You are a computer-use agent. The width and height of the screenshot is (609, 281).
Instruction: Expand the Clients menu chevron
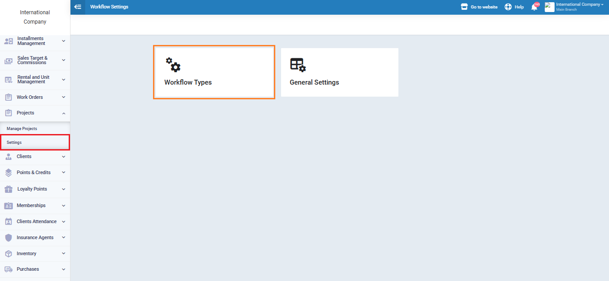tap(63, 157)
